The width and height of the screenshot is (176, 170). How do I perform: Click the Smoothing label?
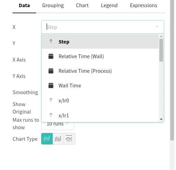[x=25, y=92]
